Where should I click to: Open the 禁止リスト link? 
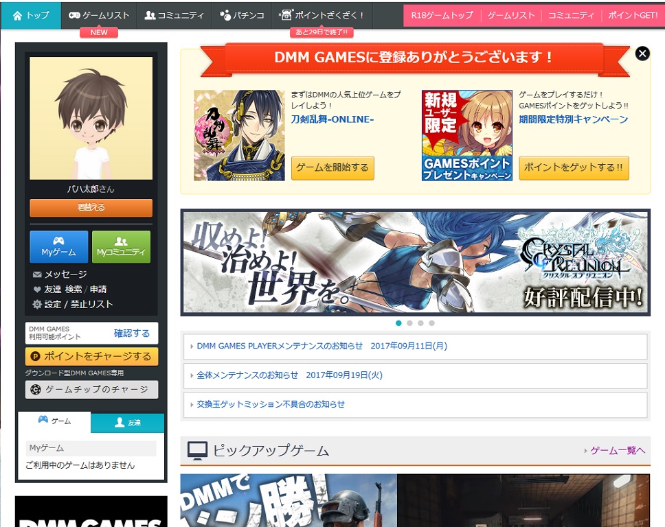91,304
